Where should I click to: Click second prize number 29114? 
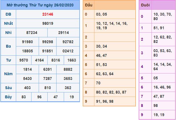pos(64,33)
